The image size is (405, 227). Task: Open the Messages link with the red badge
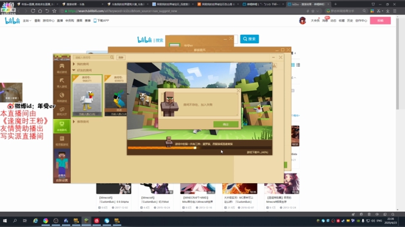click(325, 20)
